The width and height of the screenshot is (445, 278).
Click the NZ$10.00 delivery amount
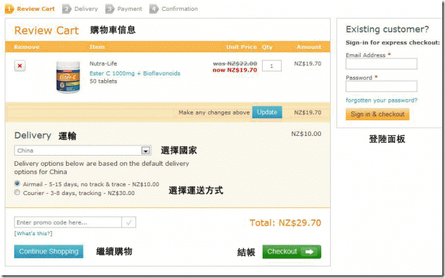pos(306,134)
